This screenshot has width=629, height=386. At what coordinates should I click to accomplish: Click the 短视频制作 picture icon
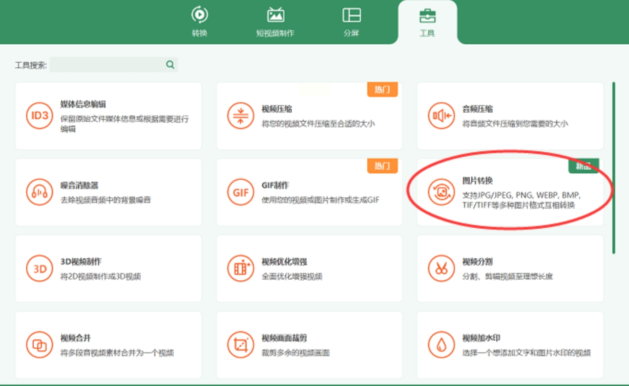pos(276,15)
